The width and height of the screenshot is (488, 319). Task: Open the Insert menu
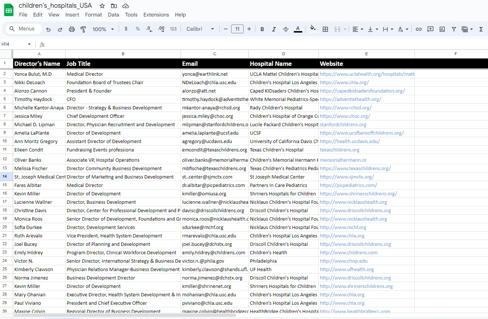[x=72, y=15]
